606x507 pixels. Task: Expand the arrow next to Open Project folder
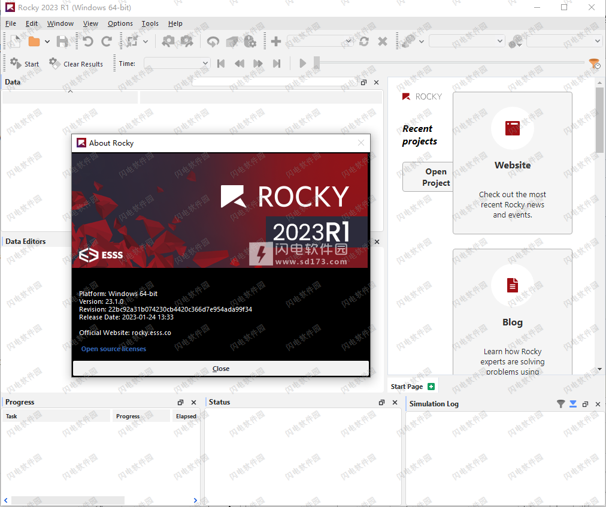tap(47, 41)
